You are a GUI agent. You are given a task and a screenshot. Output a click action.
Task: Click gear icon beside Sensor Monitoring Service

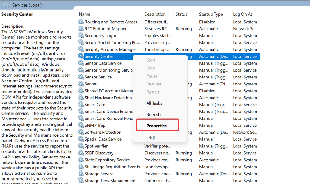click(x=81, y=70)
